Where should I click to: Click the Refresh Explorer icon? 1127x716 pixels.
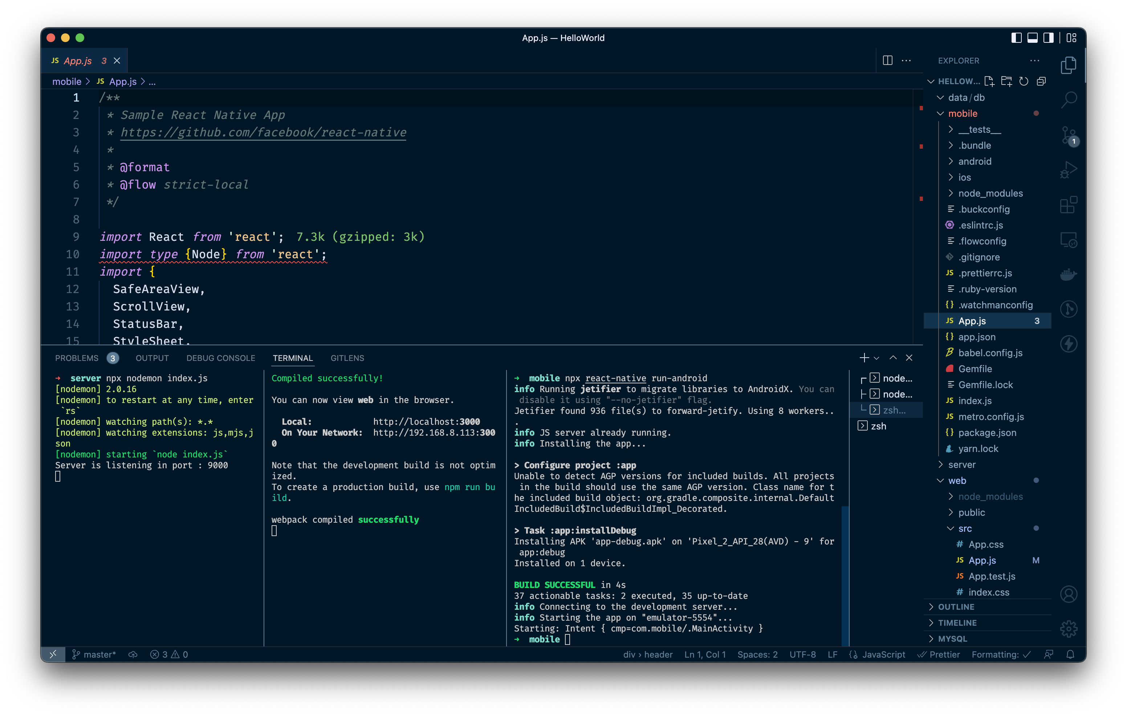point(1024,81)
